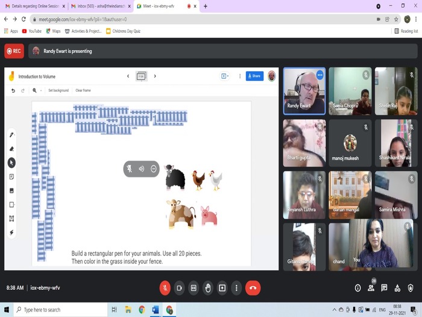The width and height of the screenshot is (422, 317).
Task: Open the Windows Start menu
Action: pos(7,310)
